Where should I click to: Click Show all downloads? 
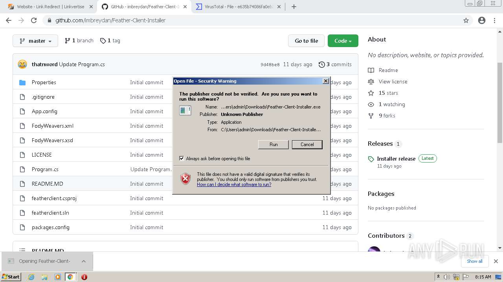pos(475,261)
